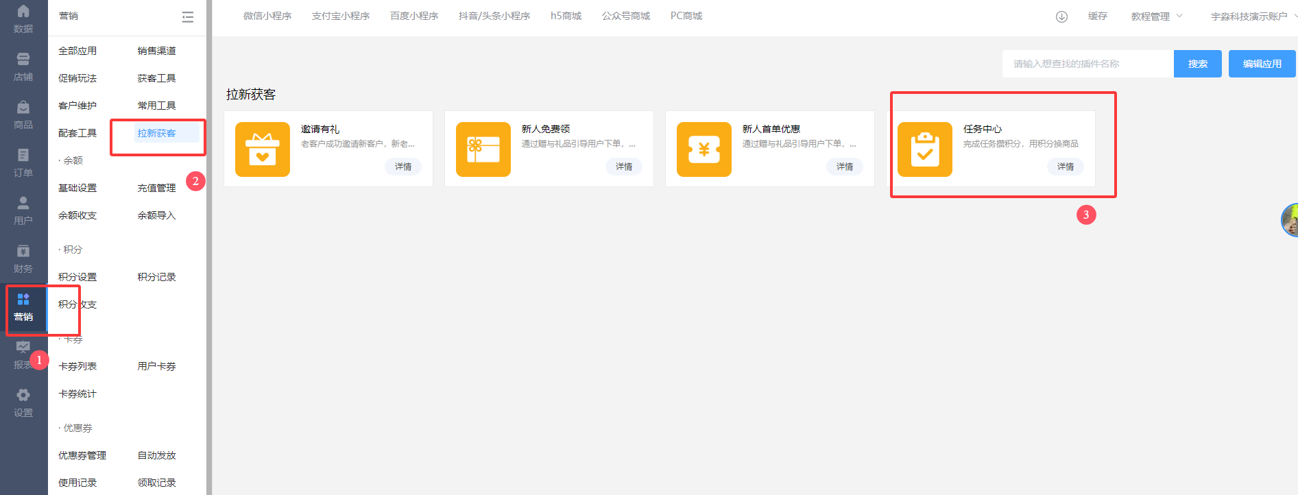The height and width of the screenshot is (495, 1298).
Task: Select 促销玩法 menu item
Action: tap(77, 78)
